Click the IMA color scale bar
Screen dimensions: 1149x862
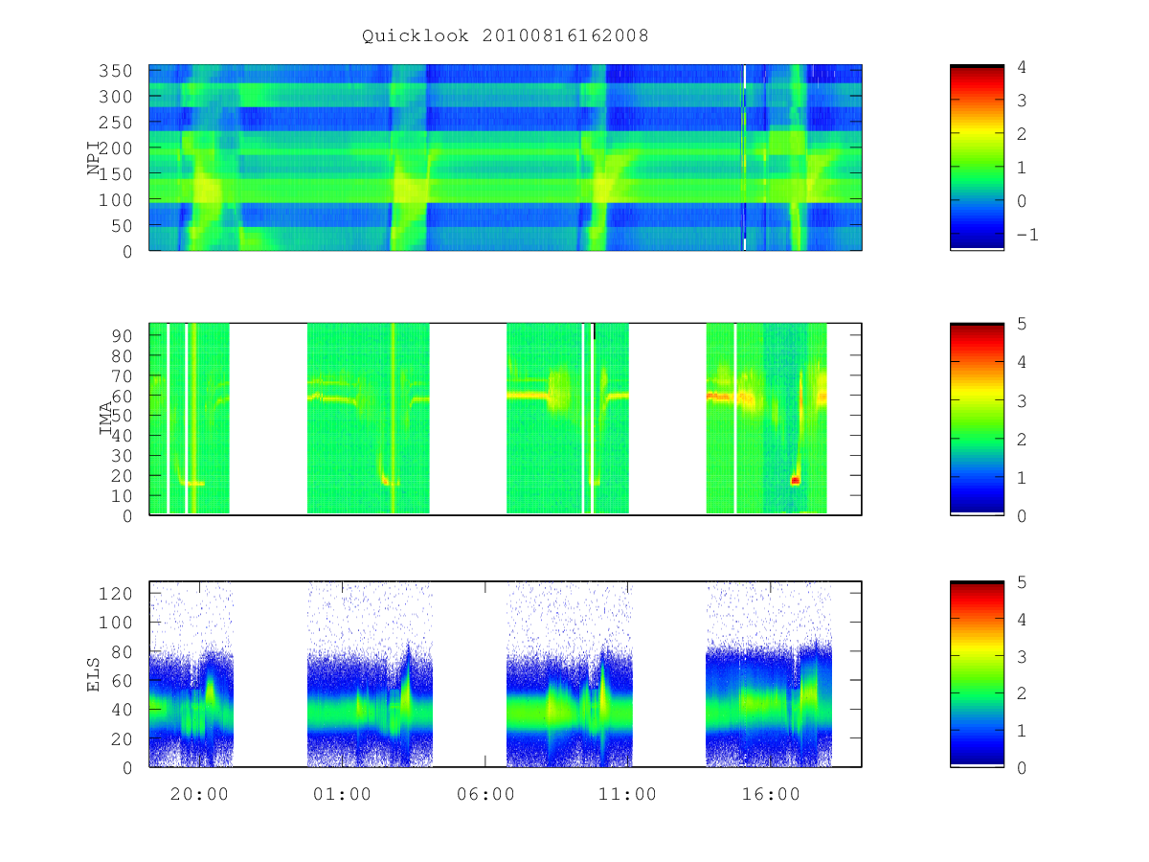tap(977, 419)
